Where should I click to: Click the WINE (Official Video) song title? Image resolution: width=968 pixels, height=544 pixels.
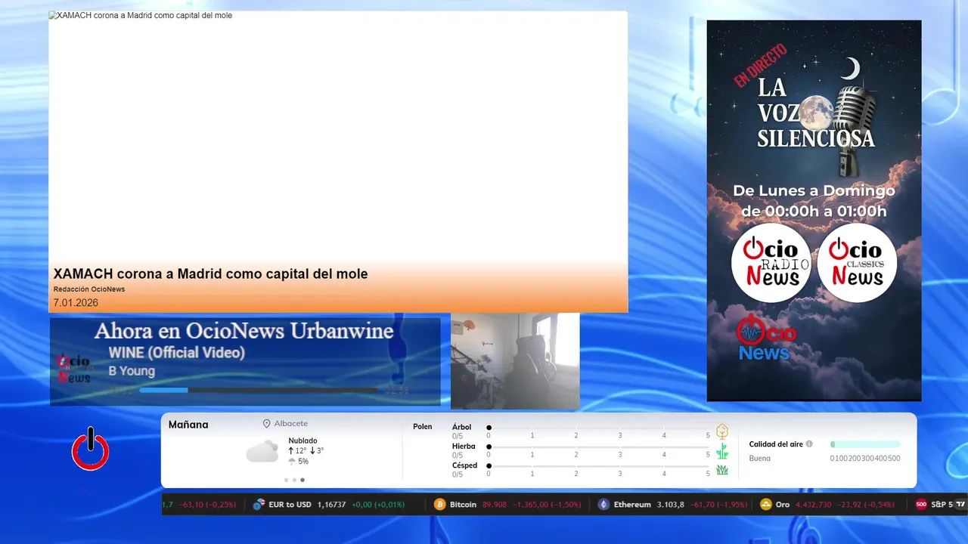click(176, 353)
